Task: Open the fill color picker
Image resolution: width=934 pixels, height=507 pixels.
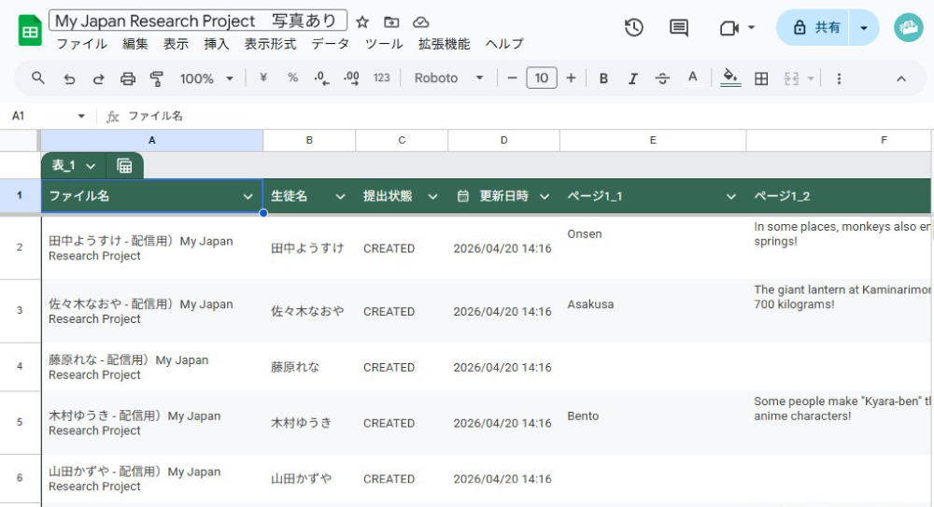Action: click(x=730, y=78)
